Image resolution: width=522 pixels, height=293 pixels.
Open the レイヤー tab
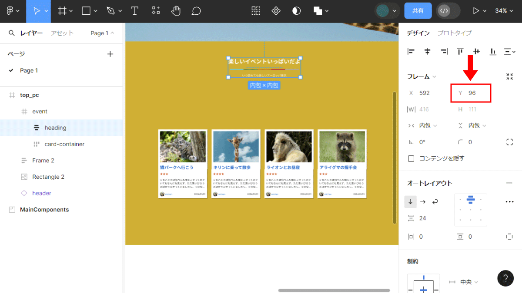pyautogui.click(x=31, y=33)
